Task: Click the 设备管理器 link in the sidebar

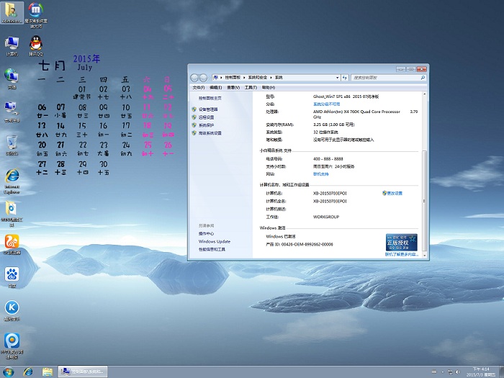Action: [208, 109]
